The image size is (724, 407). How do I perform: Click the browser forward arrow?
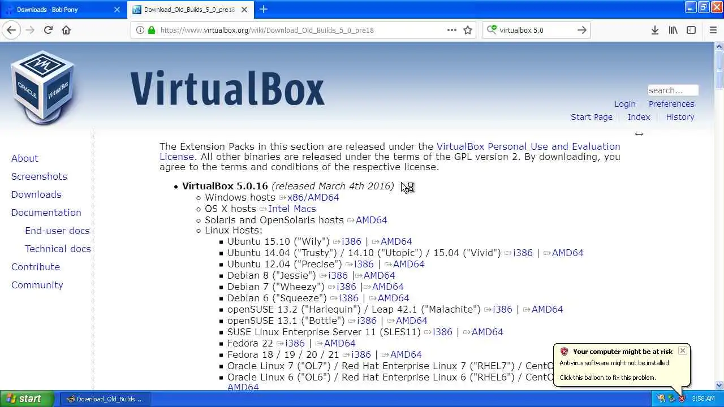pos(30,30)
